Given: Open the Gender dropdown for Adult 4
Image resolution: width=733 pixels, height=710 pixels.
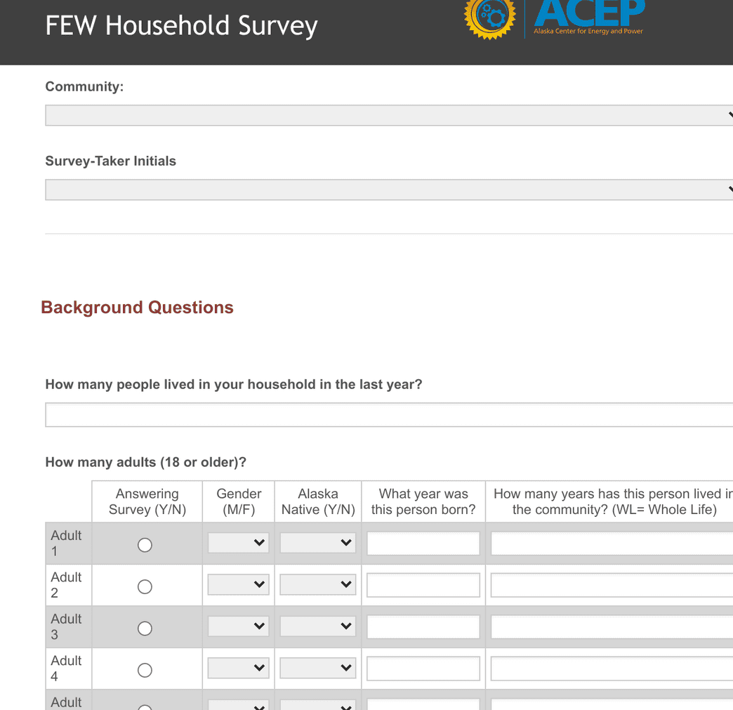Looking at the screenshot, I should [x=238, y=668].
